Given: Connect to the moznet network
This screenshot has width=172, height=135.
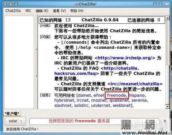Looking at the screenshot, I should (x=99, y=100).
